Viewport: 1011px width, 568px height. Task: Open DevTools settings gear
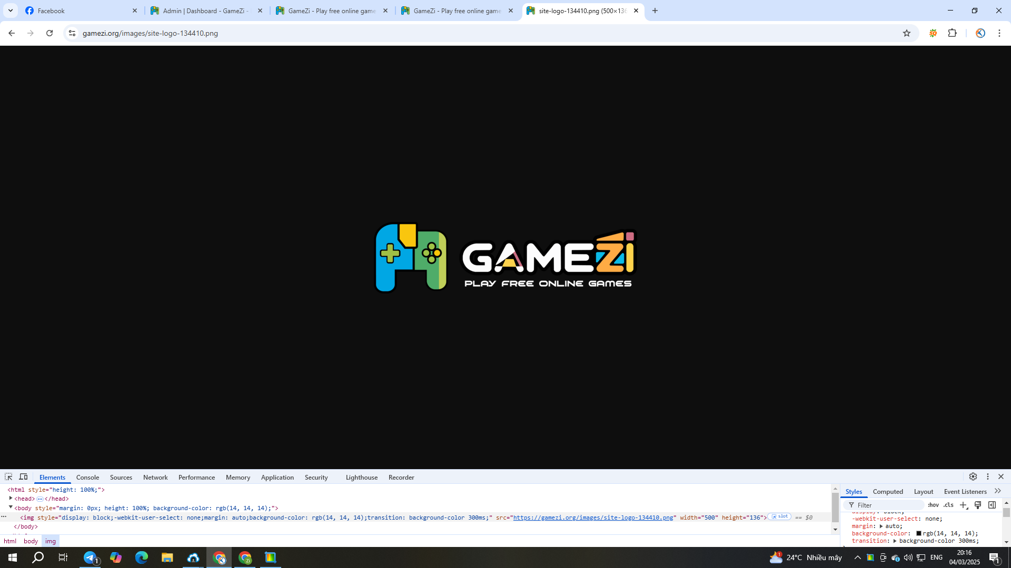click(973, 476)
